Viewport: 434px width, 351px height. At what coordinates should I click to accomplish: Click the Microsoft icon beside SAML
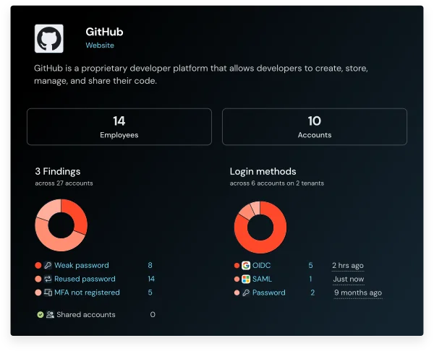click(246, 279)
